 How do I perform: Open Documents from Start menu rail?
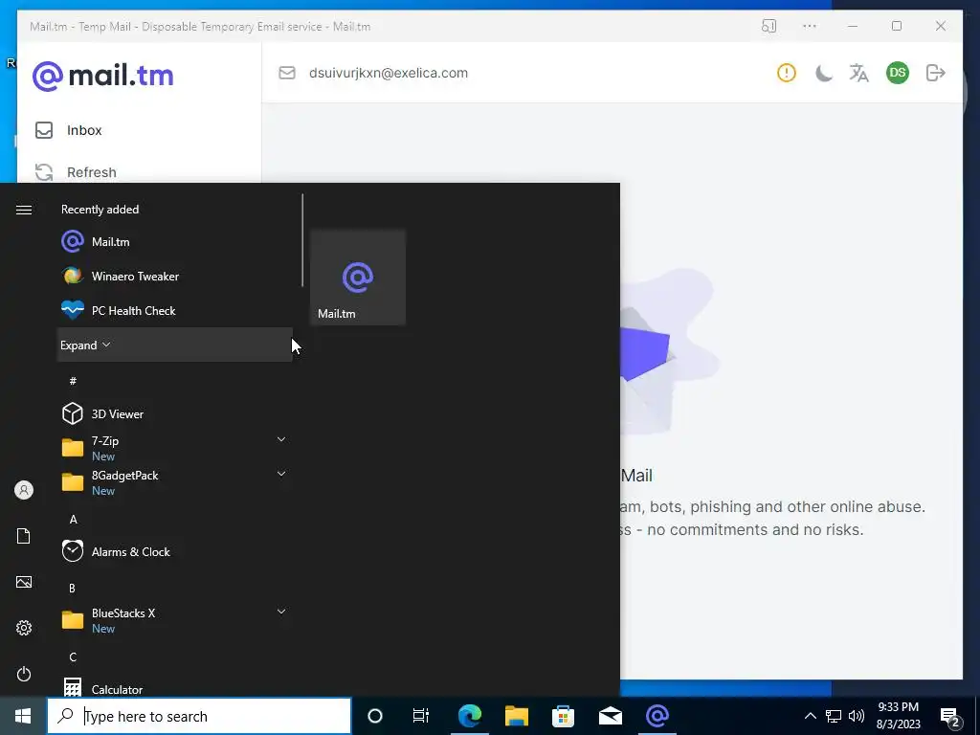point(24,536)
